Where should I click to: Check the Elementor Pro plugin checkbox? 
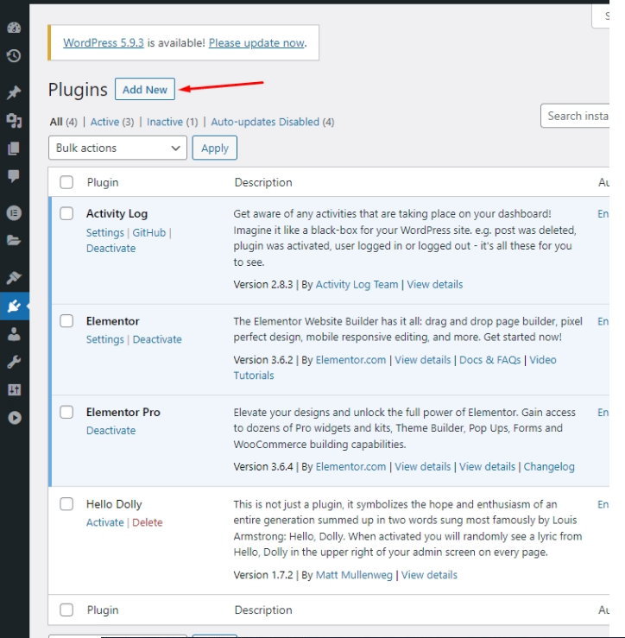[x=66, y=412]
